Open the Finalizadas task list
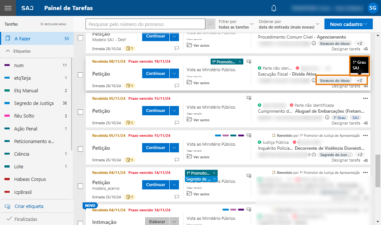Image resolution: width=381 pixels, height=225 pixels. 25,219
